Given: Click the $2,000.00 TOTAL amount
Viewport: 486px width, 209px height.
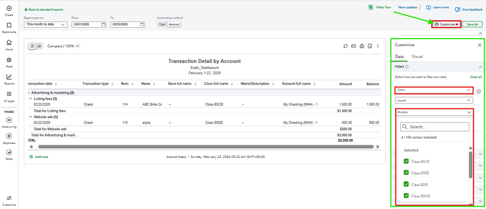Looking at the screenshot, I should coord(345,140).
